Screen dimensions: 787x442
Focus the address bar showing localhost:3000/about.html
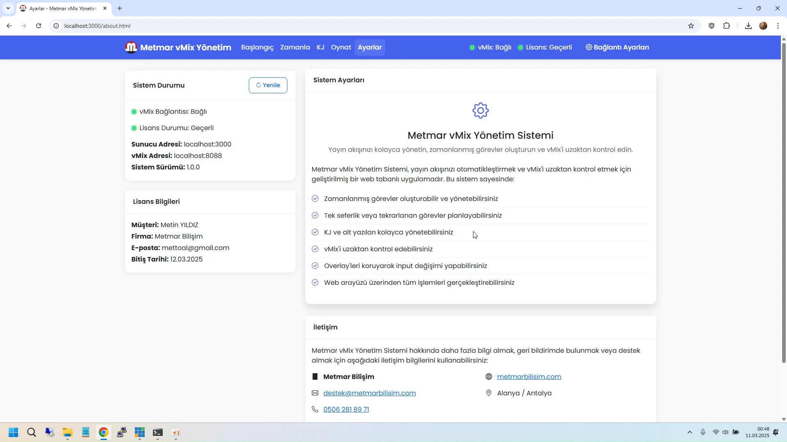tap(369, 26)
